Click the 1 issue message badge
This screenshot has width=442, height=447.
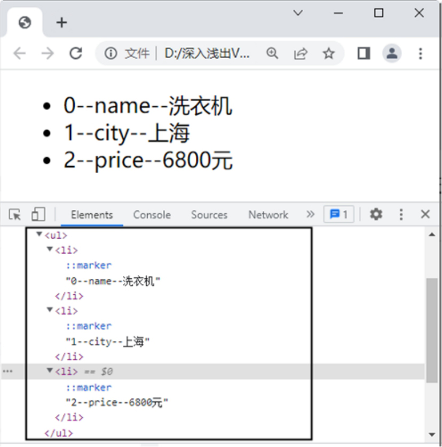coord(339,215)
